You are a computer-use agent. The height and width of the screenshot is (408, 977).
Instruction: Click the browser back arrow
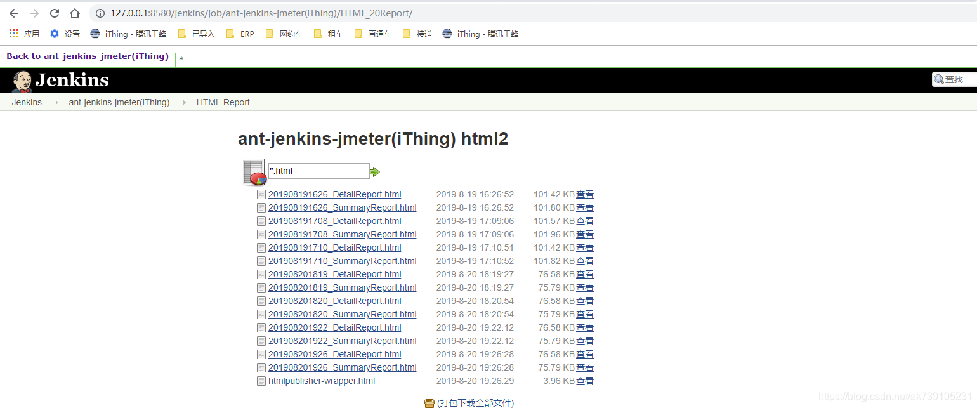pos(13,13)
